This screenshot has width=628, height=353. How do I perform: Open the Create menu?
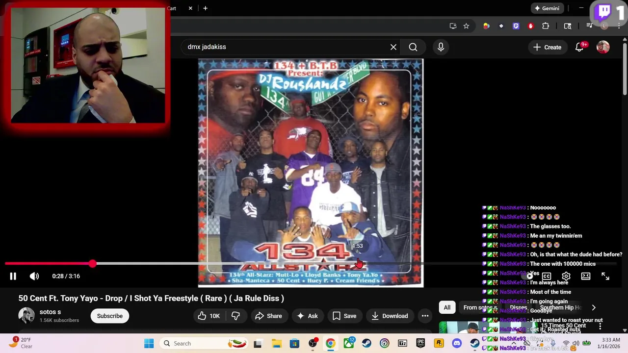548,47
